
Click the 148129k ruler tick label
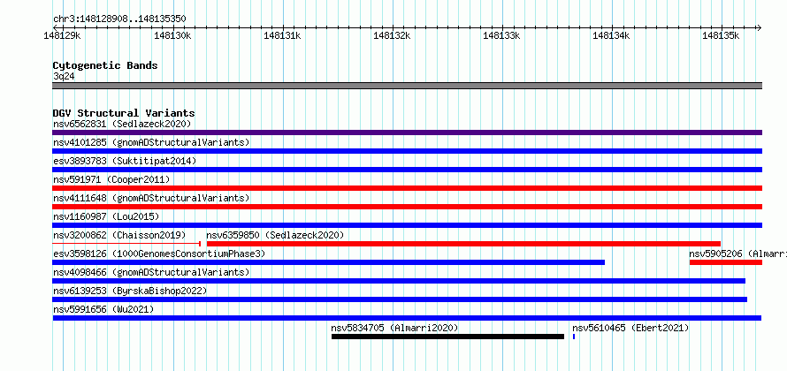[x=64, y=35]
